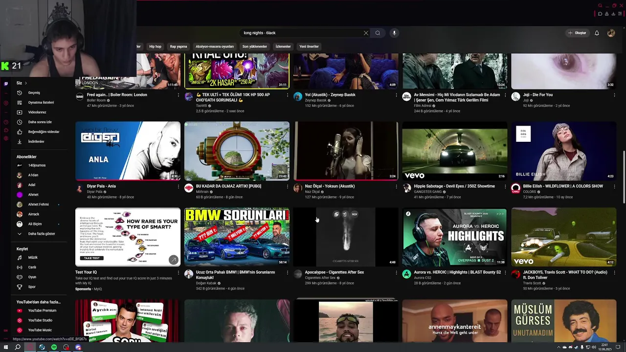The height and width of the screenshot is (352, 626).
Task: Click Billie Eilish WILDFLOWER channel avatar
Action: [x=515, y=188]
